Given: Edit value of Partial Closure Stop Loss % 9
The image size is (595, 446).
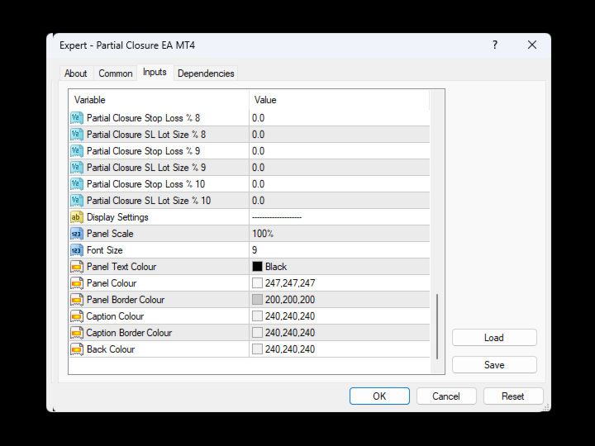Looking at the screenshot, I should pos(340,151).
